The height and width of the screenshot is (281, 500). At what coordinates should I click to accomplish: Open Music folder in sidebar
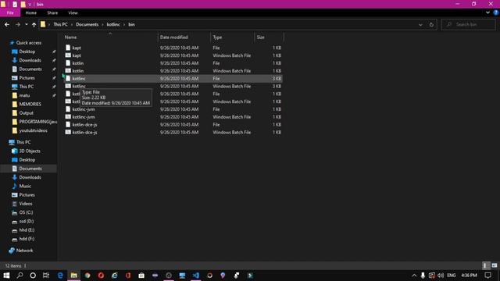click(x=25, y=186)
